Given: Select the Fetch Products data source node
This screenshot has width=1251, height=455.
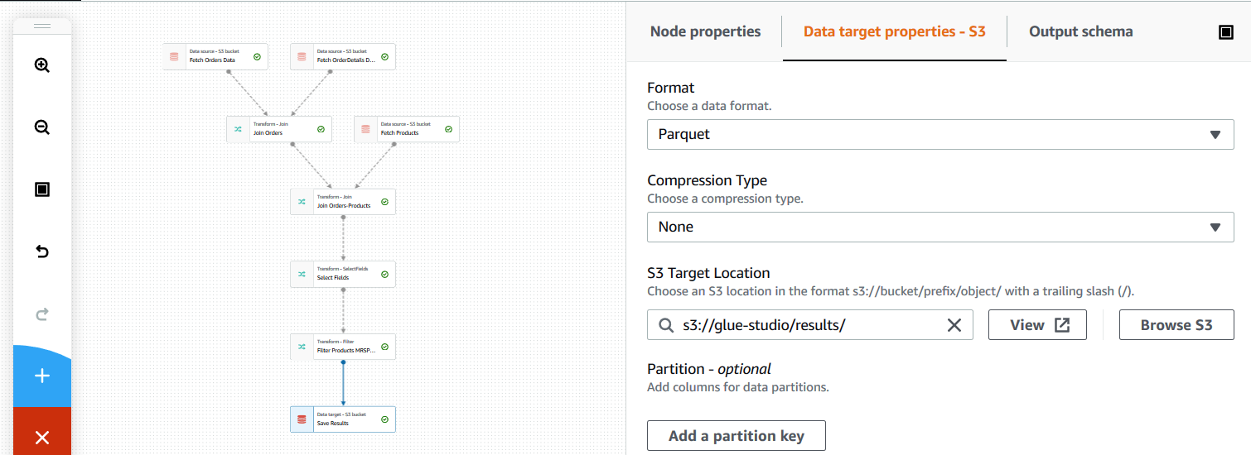Looking at the screenshot, I should [x=407, y=129].
